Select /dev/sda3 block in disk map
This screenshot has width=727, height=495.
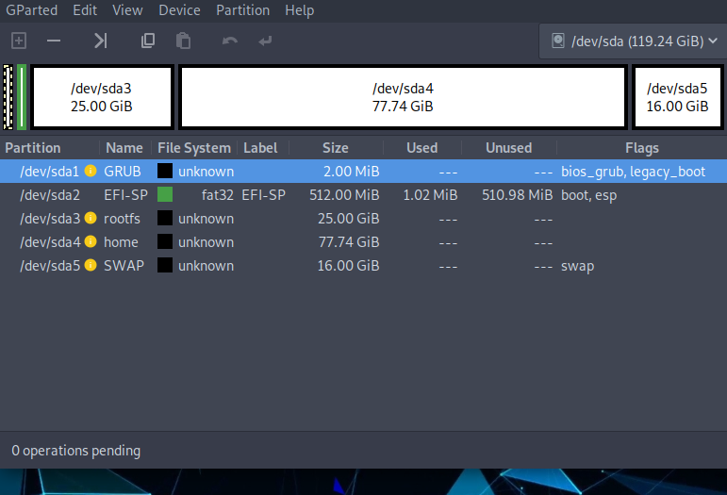click(102, 97)
